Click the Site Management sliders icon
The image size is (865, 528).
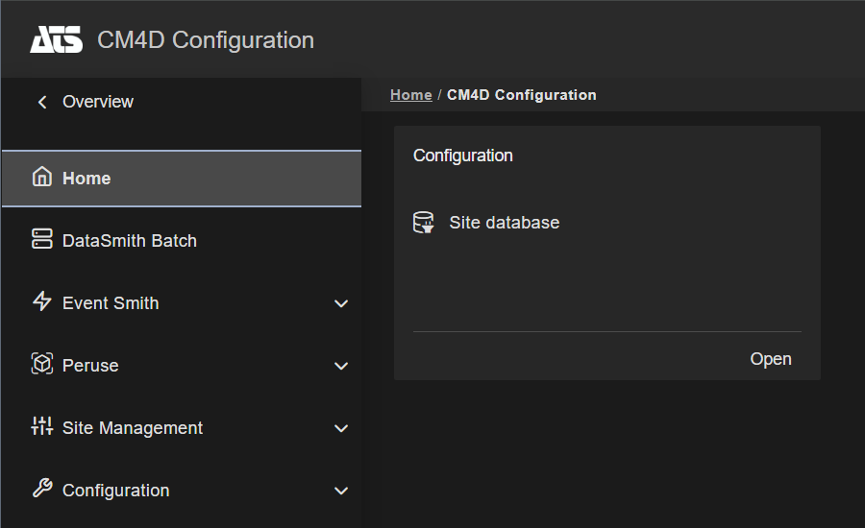click(x=41, y=427)
